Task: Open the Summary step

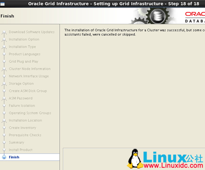Action: click(16, 143)
